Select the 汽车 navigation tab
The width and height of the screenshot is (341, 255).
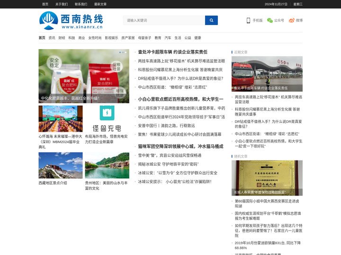168,38
